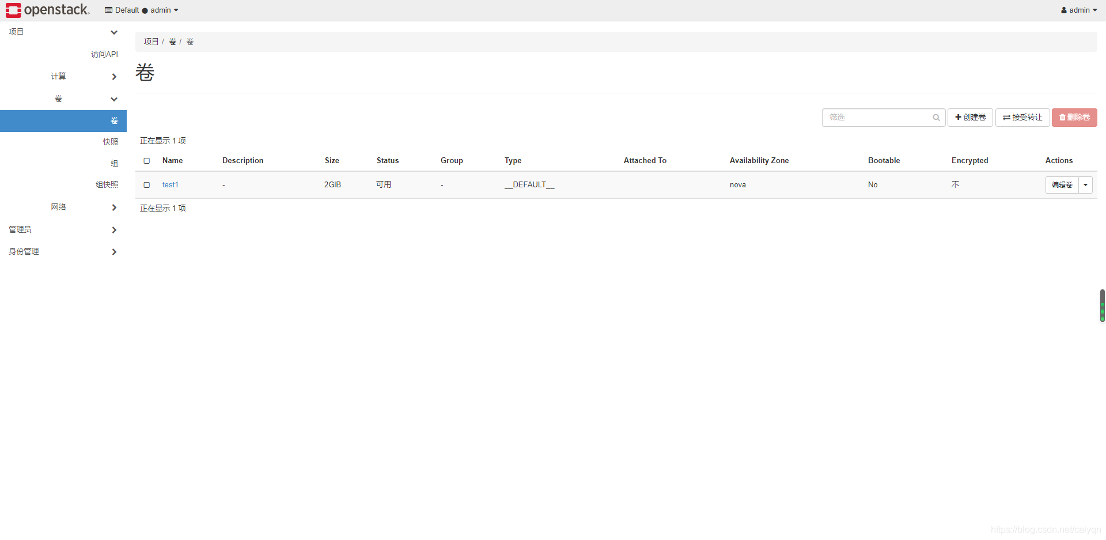Open the actions dropdown next to 编辑卷
1106x540 pixels.
[x=1085, y=185]
